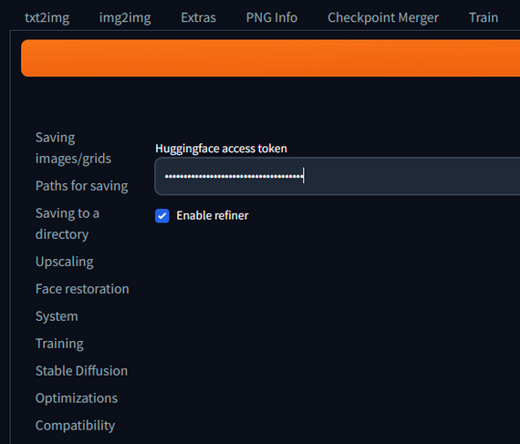This screenshot has width=520, height=444.
Task: Switch to the Train tab
Action: coord(484,17)
